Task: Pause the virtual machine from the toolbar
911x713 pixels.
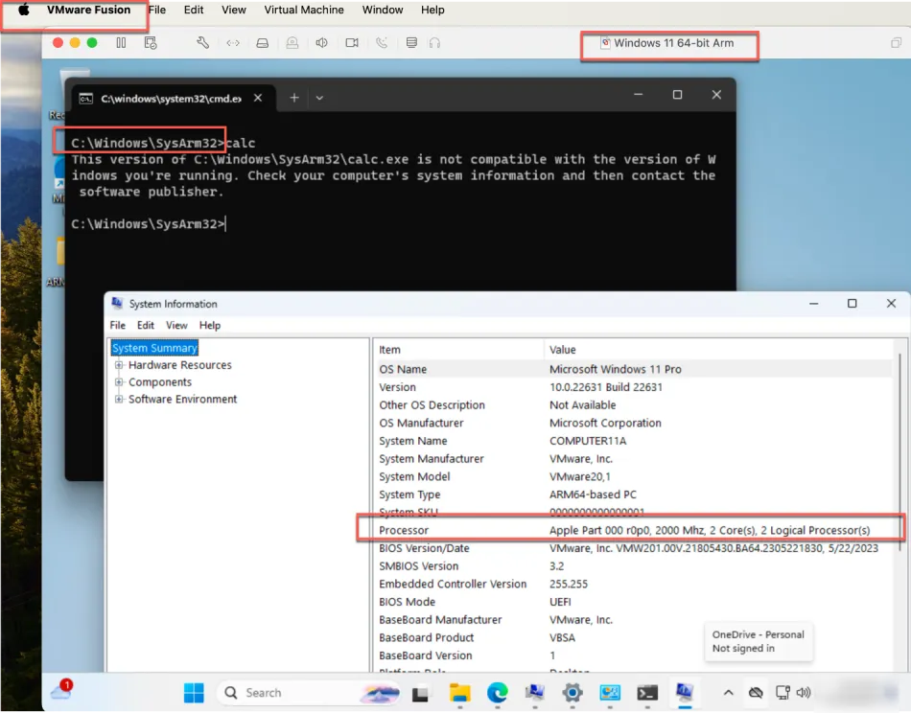Action: pos(121,43)
